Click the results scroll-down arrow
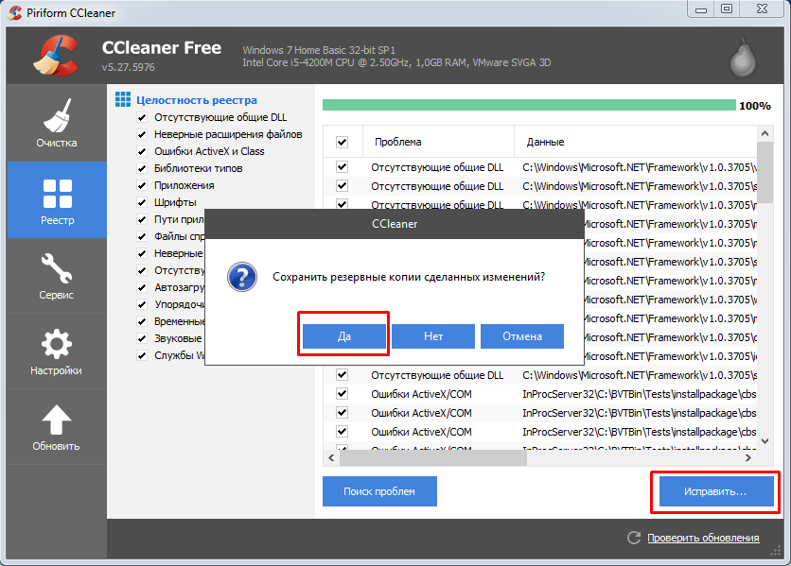Image resolution: width=791 pixels, height=566 pixels. point(765,441)
